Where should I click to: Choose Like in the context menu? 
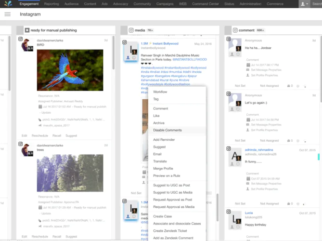(x=177, y=116)
